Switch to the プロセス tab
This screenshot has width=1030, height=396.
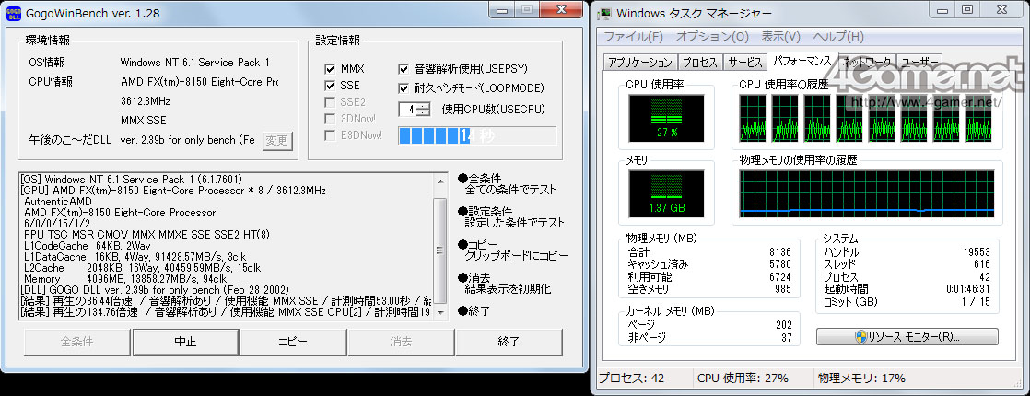point(699,63)
